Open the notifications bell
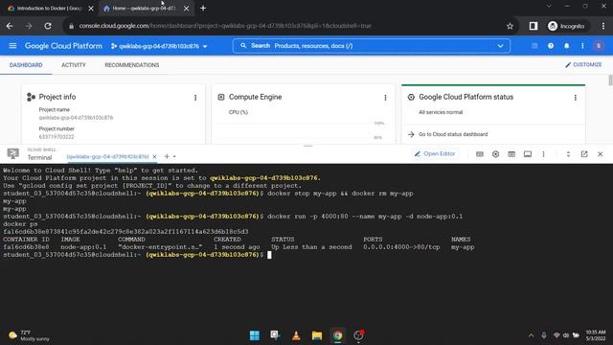This screenshot has height=345, width=613. [x=566, y=46]
